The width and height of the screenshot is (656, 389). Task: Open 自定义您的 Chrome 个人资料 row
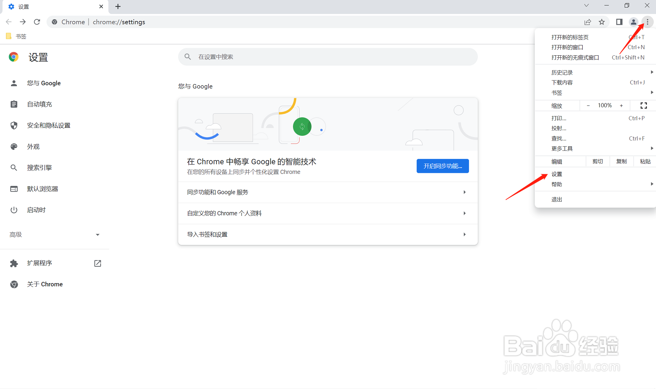[x=328, y=213]
